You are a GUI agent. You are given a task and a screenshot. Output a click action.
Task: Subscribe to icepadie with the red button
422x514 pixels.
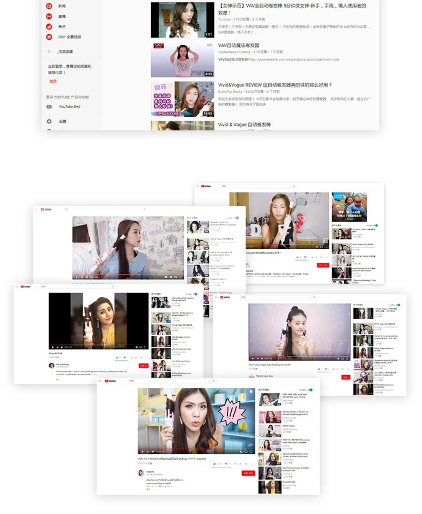tap(248, 473)
